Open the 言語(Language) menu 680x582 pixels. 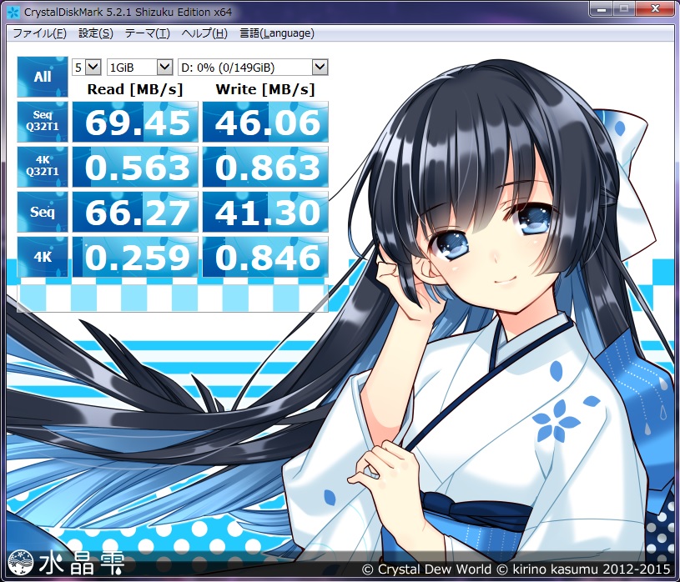pos(277,33)
